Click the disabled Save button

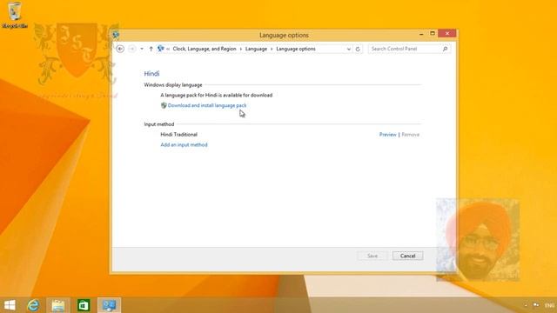372,256
